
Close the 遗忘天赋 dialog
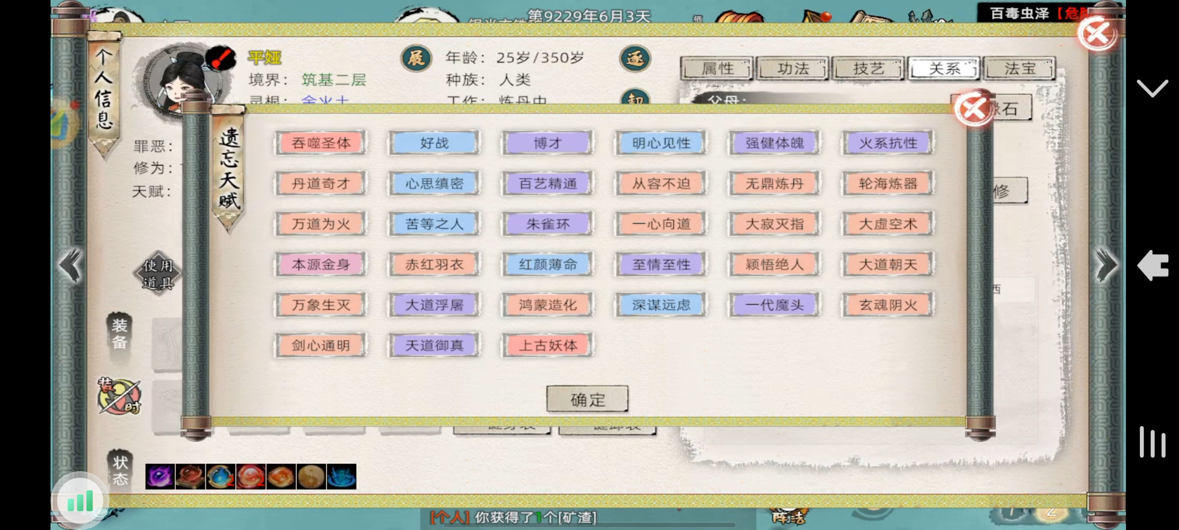973,108
